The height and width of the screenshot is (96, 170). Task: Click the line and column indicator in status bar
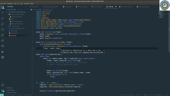123,95
